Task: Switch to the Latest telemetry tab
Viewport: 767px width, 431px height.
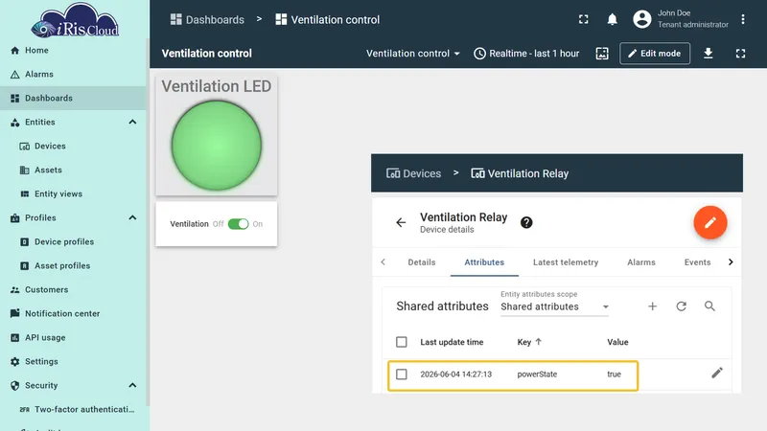Action: [566, 262]
